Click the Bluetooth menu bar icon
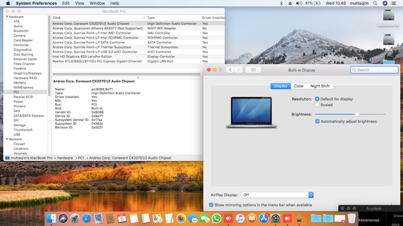This screenshot has height=226, width=403. (x=281, y=3)
